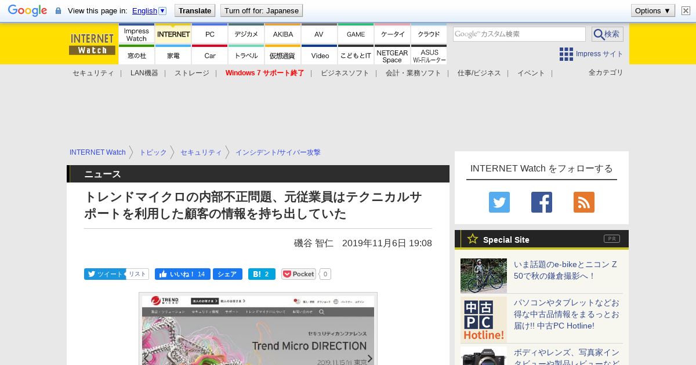Image resolution: width=696 pixels, height=365 pixels.
Task: Click the e-bike cyclist thumbnail
Action: coord(484,276)
